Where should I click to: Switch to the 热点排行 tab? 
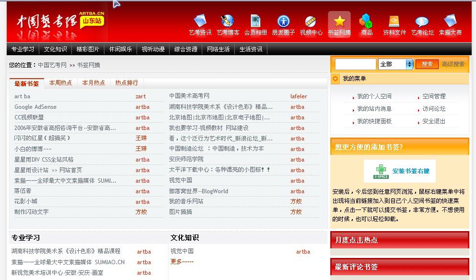(x=127, y=82)
